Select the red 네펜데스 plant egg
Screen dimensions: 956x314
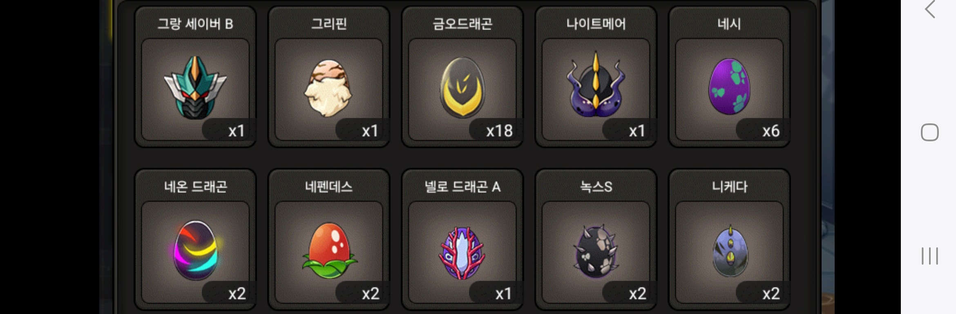(x=329, y=250)
